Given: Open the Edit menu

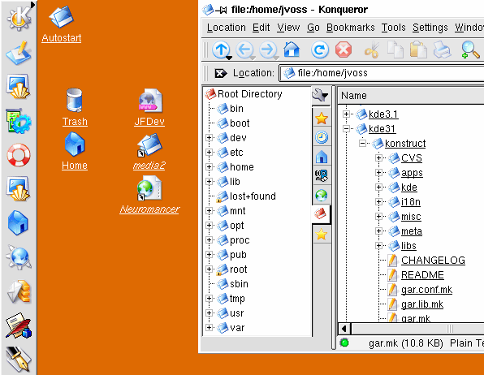Looking at the screenshot, I should [x=261, y=28].
